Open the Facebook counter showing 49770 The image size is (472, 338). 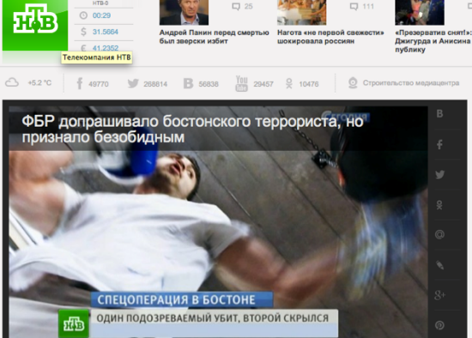pos(93,84)
